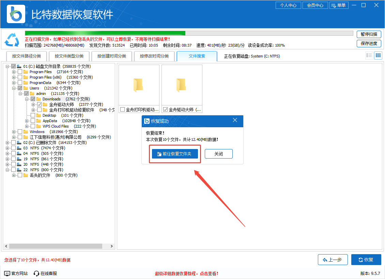Check the Program Files checkbox

click(20, 72)
